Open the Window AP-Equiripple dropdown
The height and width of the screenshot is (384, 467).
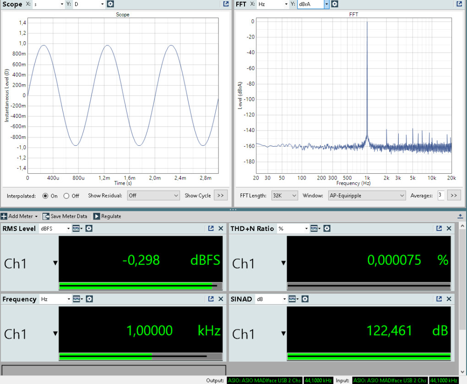[x=367, y=196]
